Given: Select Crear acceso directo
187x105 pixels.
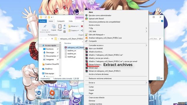Looking at the screenshot, I should [96, 97].
